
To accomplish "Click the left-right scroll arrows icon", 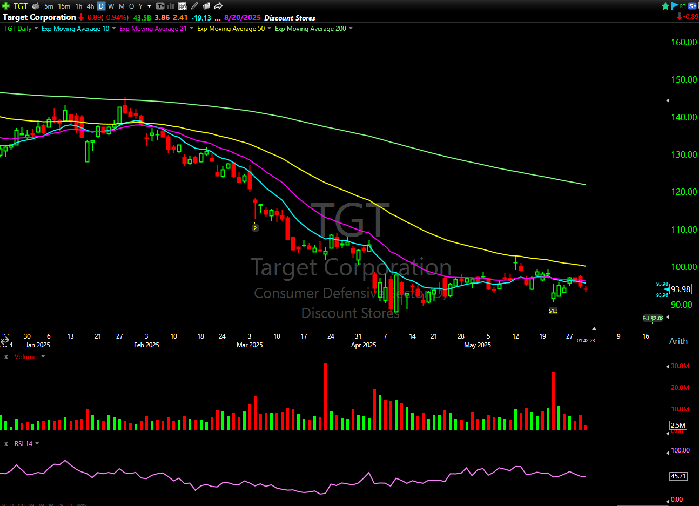I will [x=5, y=341].
